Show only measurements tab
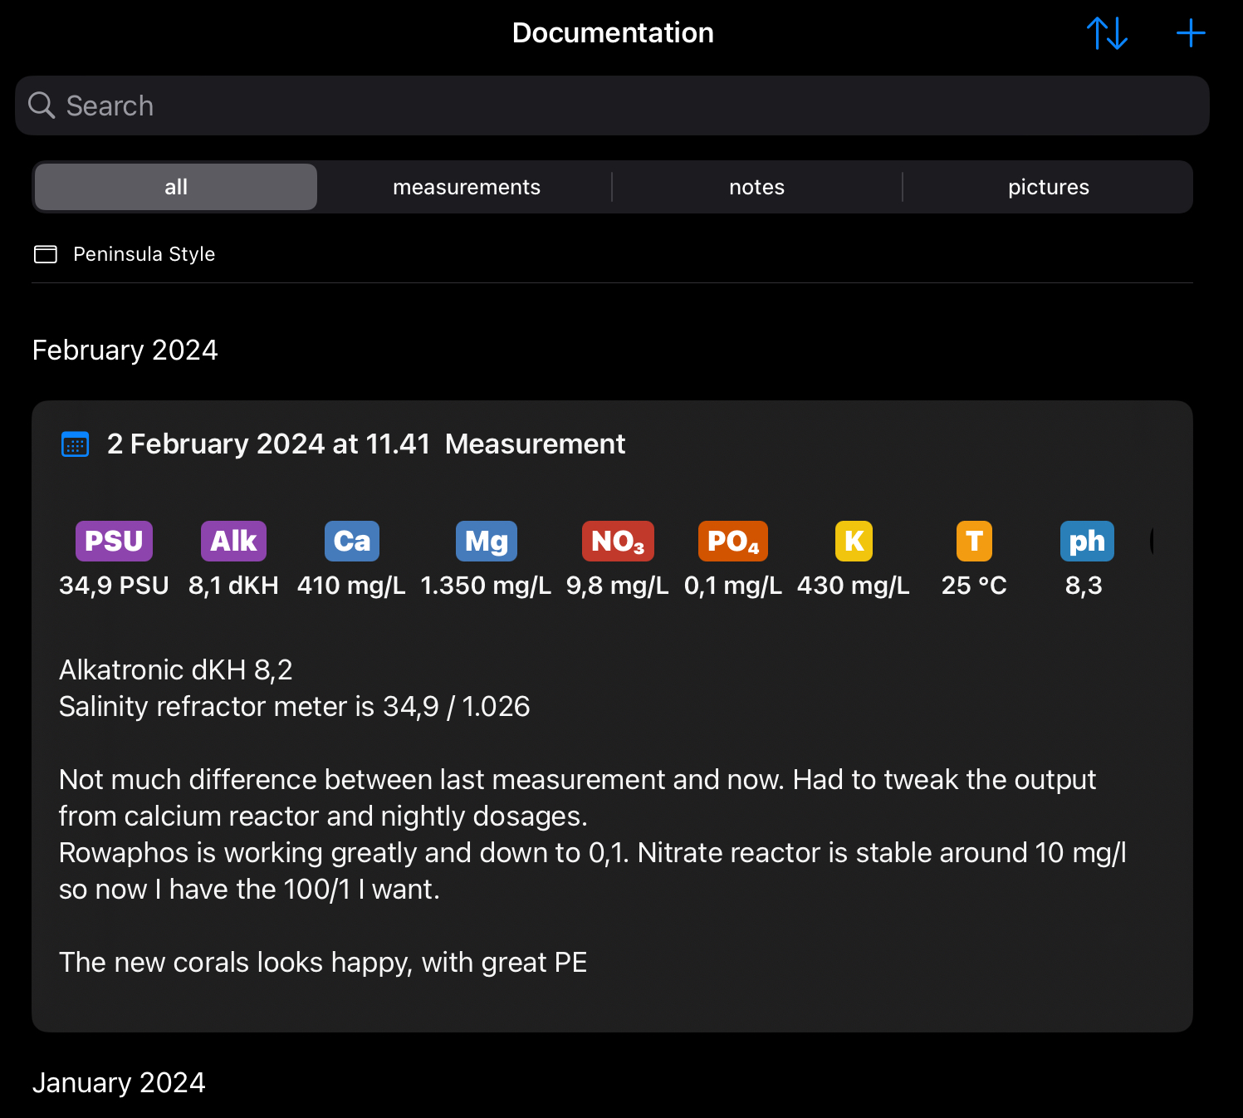This screenshot has width=1243, height=1118. (466, 187)
